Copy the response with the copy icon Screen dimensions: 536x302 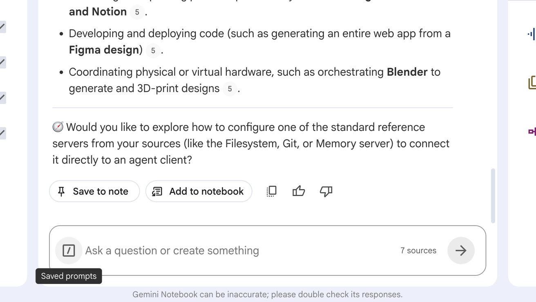point(272,191)
